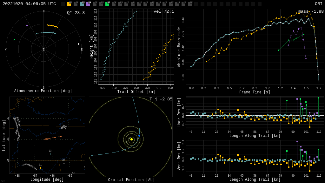325x183 pixels.
Task: Click station 02 gray cross on map
Action: [64, 163]
